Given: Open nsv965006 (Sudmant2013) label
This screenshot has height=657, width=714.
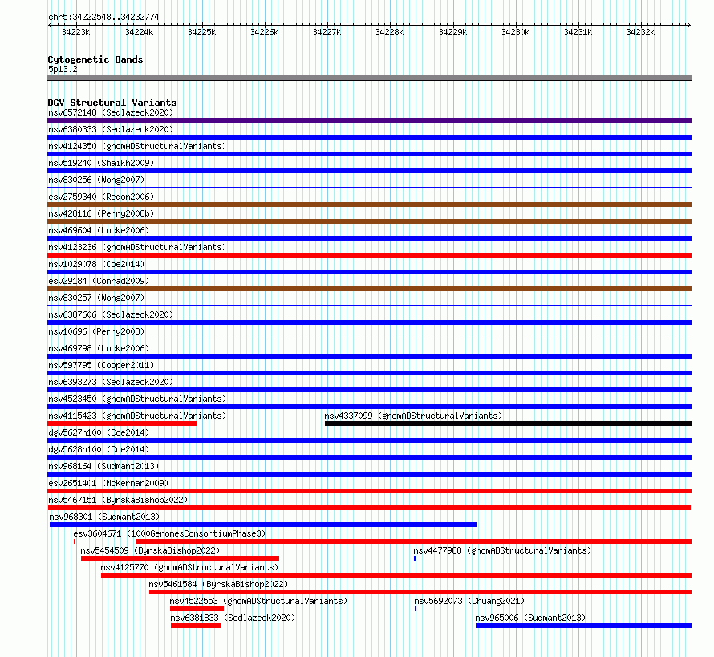Looking at the screenshot, I should 530,618.
